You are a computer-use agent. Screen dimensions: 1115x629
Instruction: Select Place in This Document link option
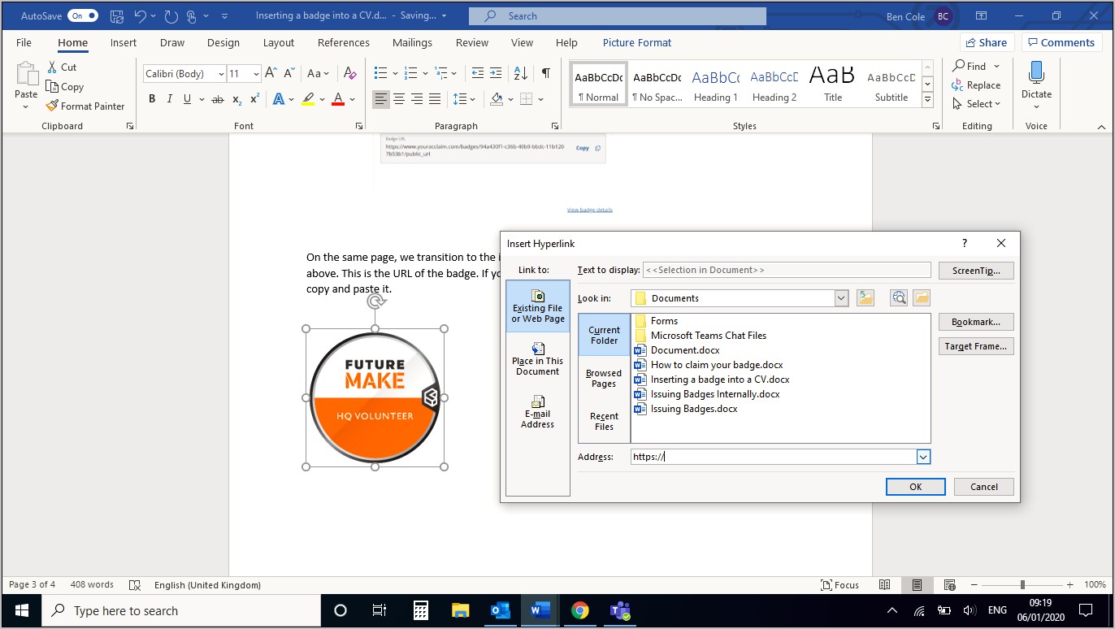537,358
